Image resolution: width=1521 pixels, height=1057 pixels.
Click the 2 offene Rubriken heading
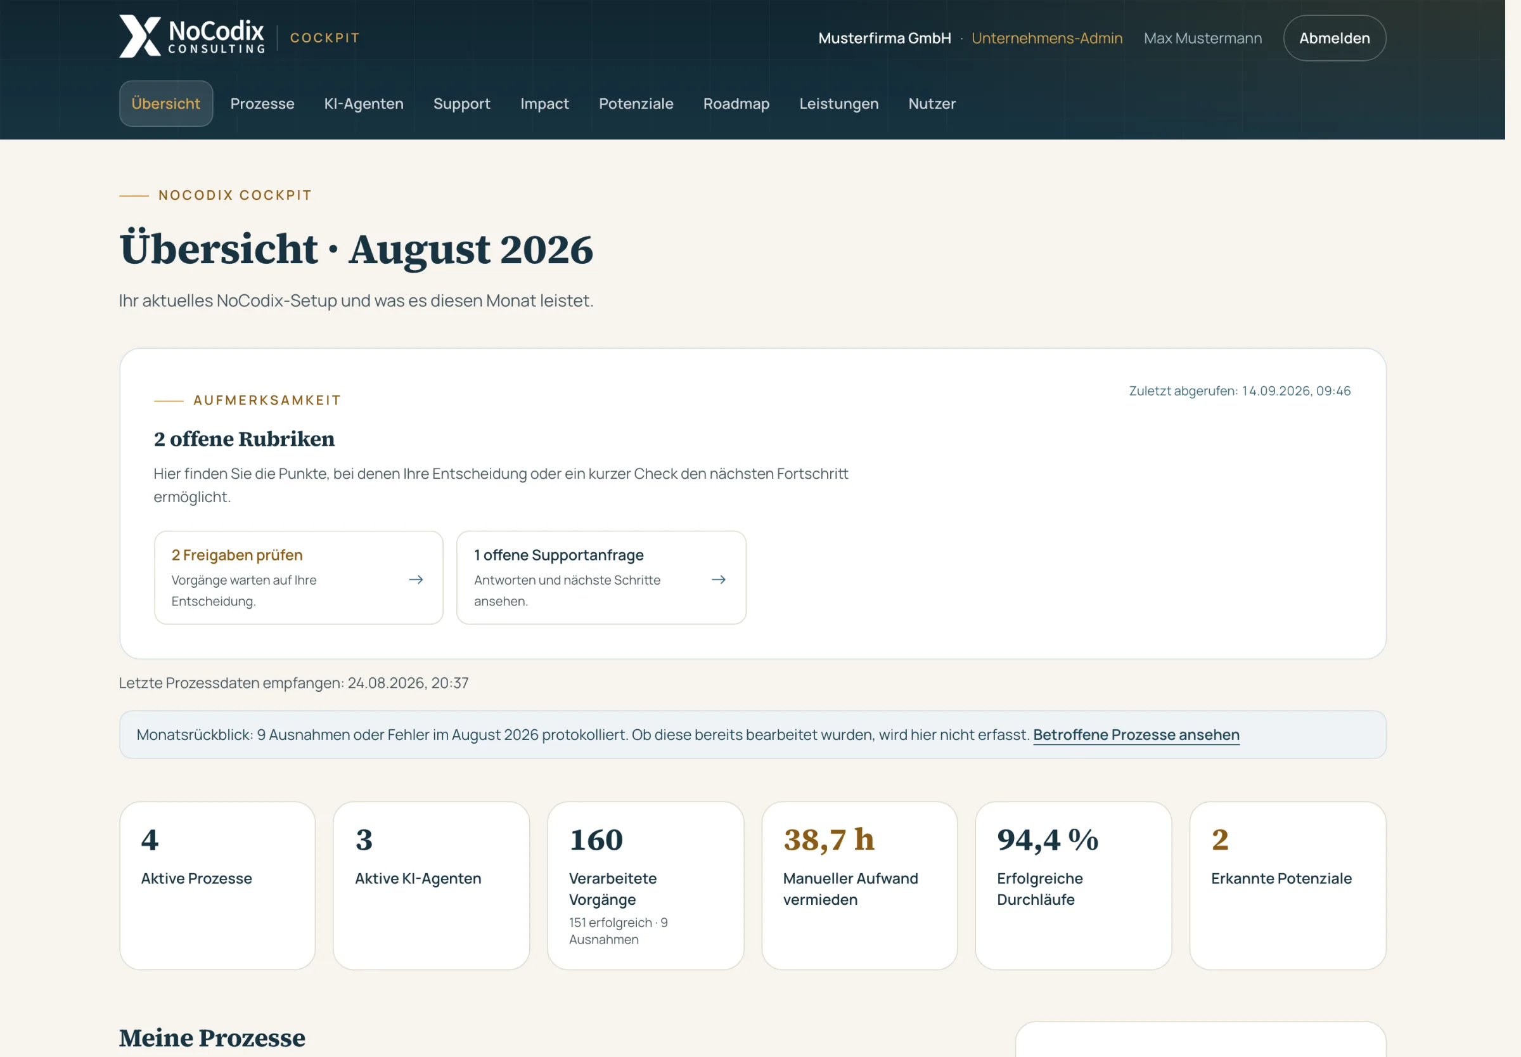point(244,439)
